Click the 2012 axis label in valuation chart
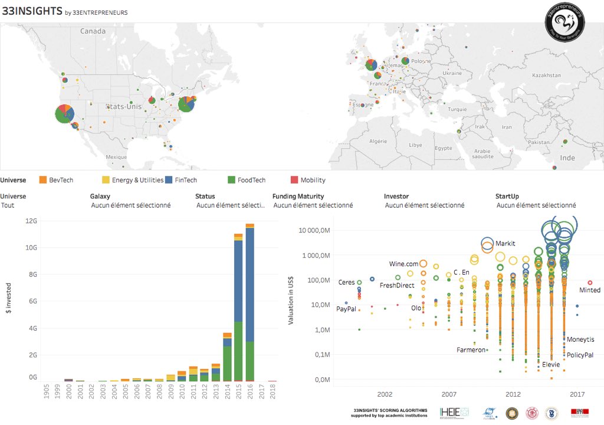 click(x=513, y=394)
